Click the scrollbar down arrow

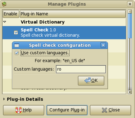(130, 92)
